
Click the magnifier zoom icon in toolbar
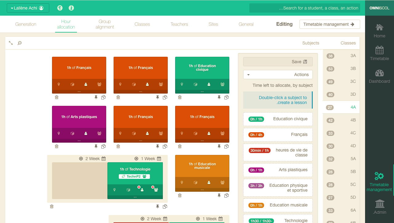19,43
